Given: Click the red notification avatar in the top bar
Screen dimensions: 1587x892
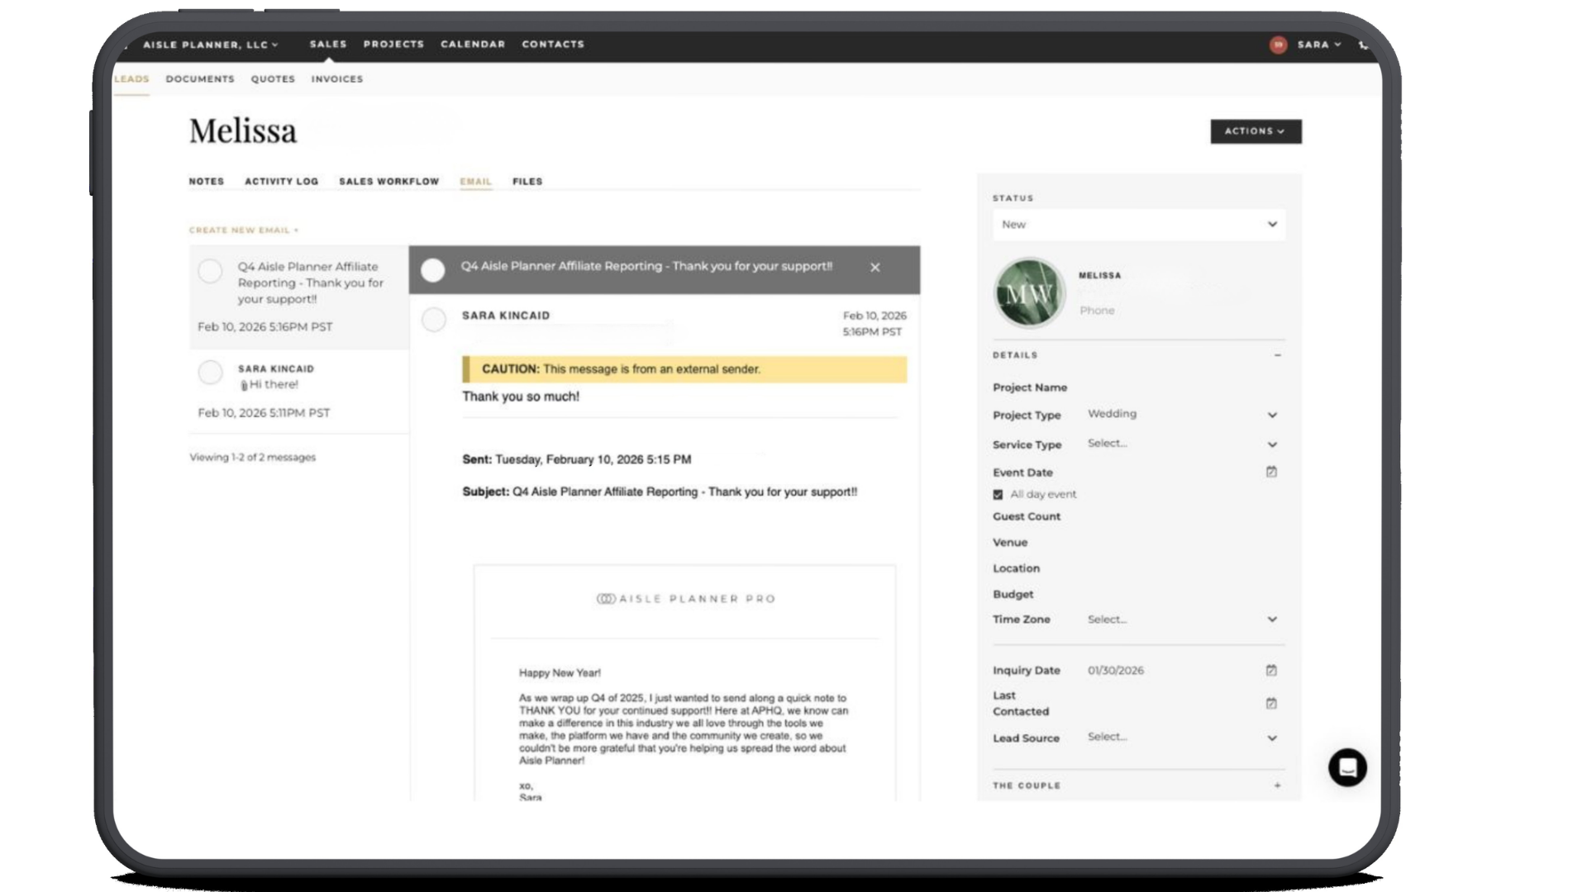Looking at the screenshot, I should pyautogui.click(x=1278, y=45).
